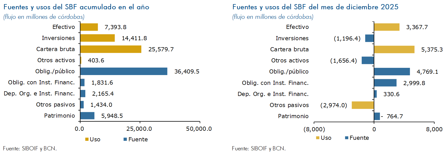Click the 25,579.7 data label
This screenshot has width=446, height=155.
[161, 50]
